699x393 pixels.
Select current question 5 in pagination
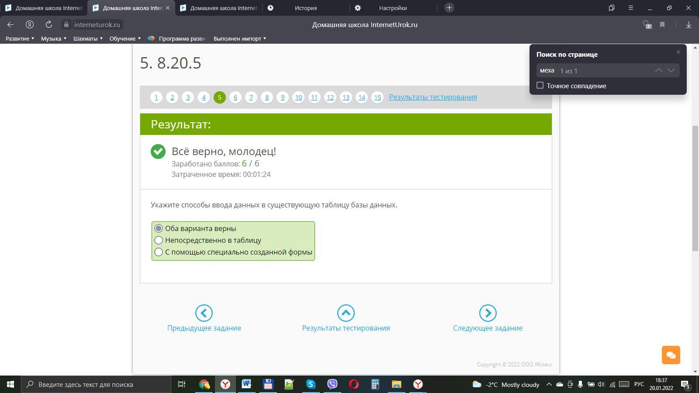coord(220,97)
